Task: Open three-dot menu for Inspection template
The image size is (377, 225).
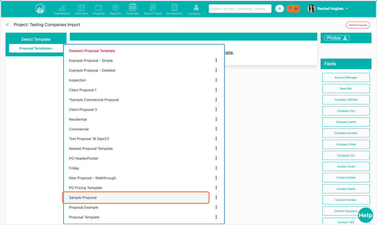Action: click(216, 80)
